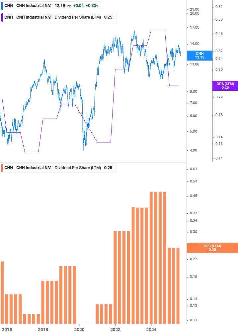Click the 21.00 price axis label
Image resolution: width=238 pixels, height=334 pixels.
[x=195, y=9]
